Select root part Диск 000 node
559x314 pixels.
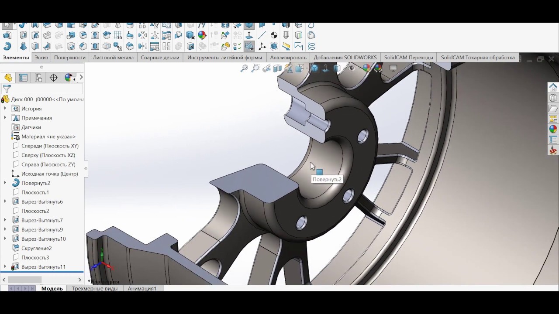43,99
